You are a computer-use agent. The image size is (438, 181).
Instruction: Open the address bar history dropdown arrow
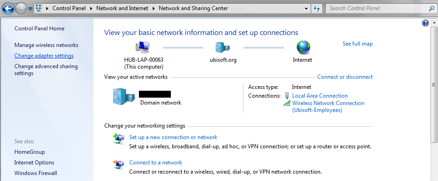[x=307, y=9]
